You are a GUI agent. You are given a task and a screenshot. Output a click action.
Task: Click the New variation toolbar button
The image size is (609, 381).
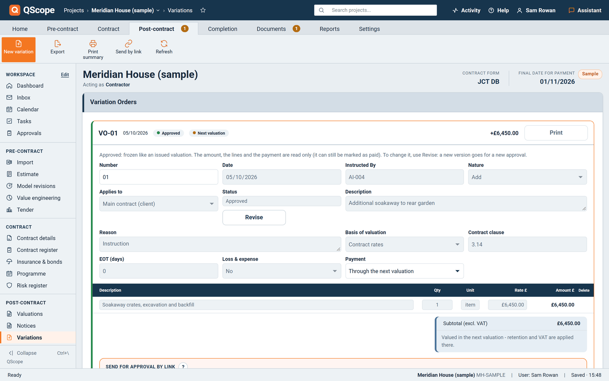pos(19,50)
